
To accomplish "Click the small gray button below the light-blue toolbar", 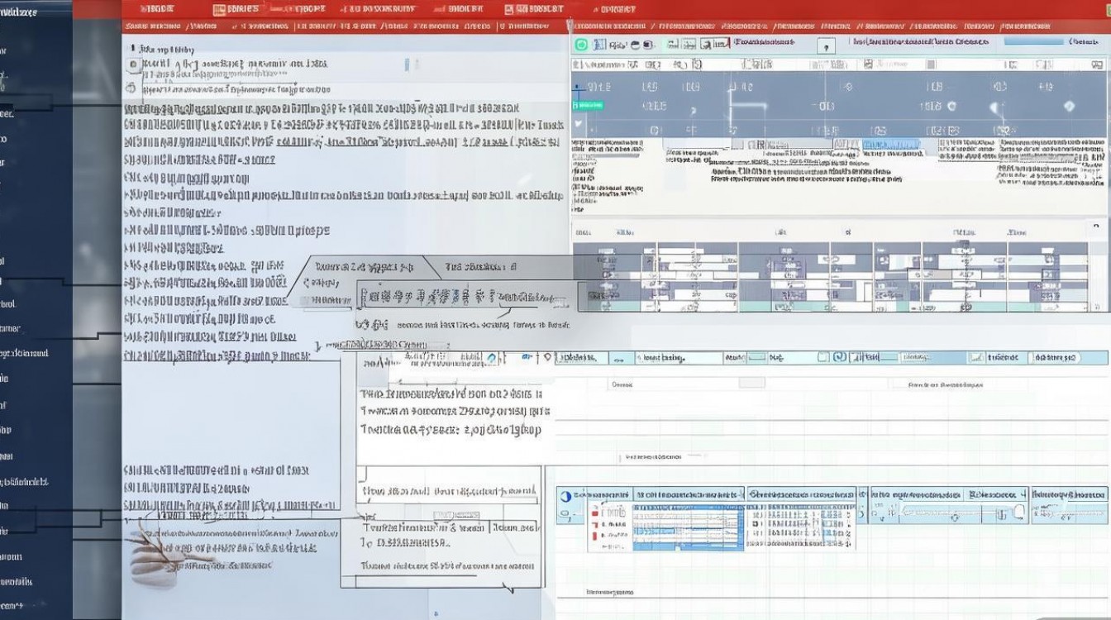I will coord(751,384).
